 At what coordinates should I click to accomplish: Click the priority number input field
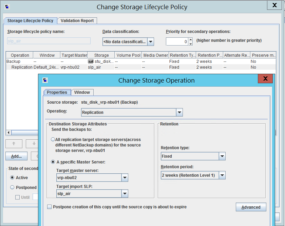point(177,41)
